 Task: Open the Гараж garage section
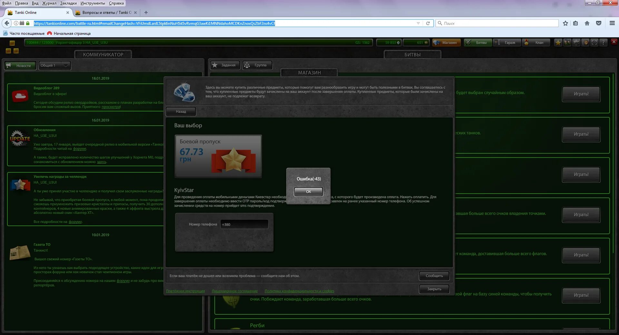coord(507,43)
